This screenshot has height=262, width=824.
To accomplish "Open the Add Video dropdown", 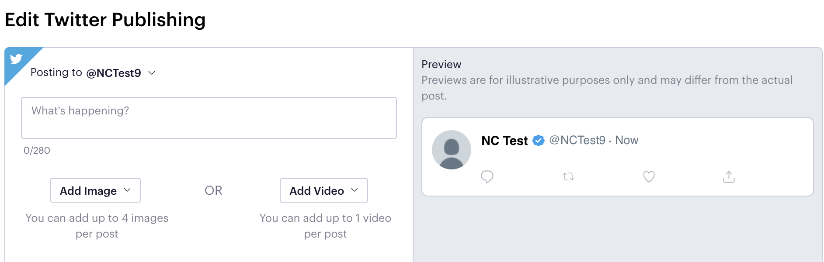I will (x=324, y=190).
